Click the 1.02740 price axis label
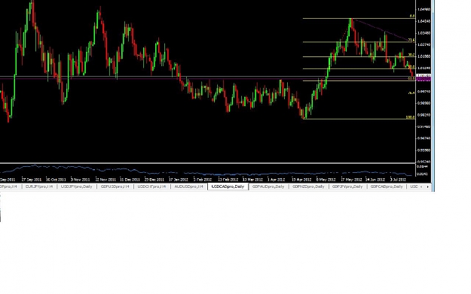Screen dimensions: 471x294 pyautogui.click(x=424, y=44)
